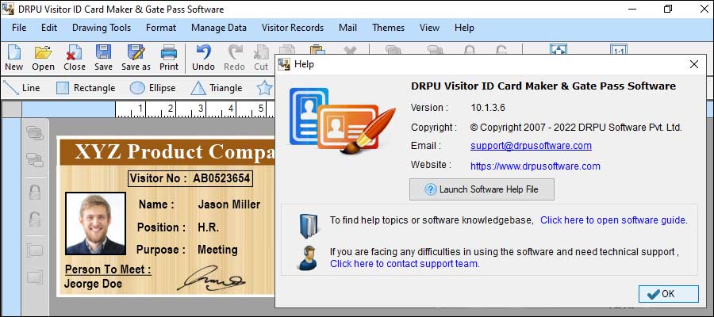
Task: Click the version number 10.1.3.6
Action: (x=488, y=108)
